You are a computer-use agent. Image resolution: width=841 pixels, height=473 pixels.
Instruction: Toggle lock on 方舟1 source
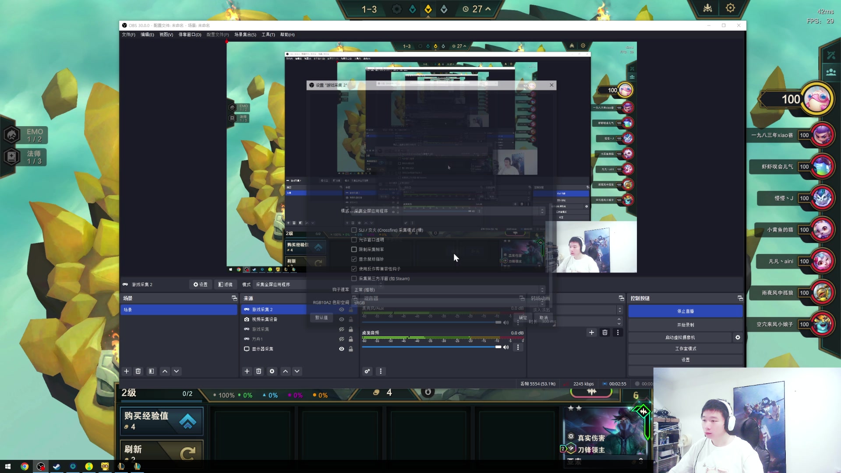(x=351, y=339)
